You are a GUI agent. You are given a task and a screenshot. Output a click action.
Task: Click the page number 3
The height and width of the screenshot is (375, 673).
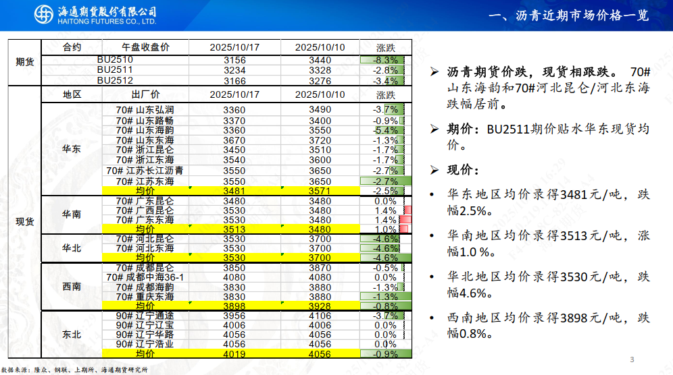pos(632,359)
